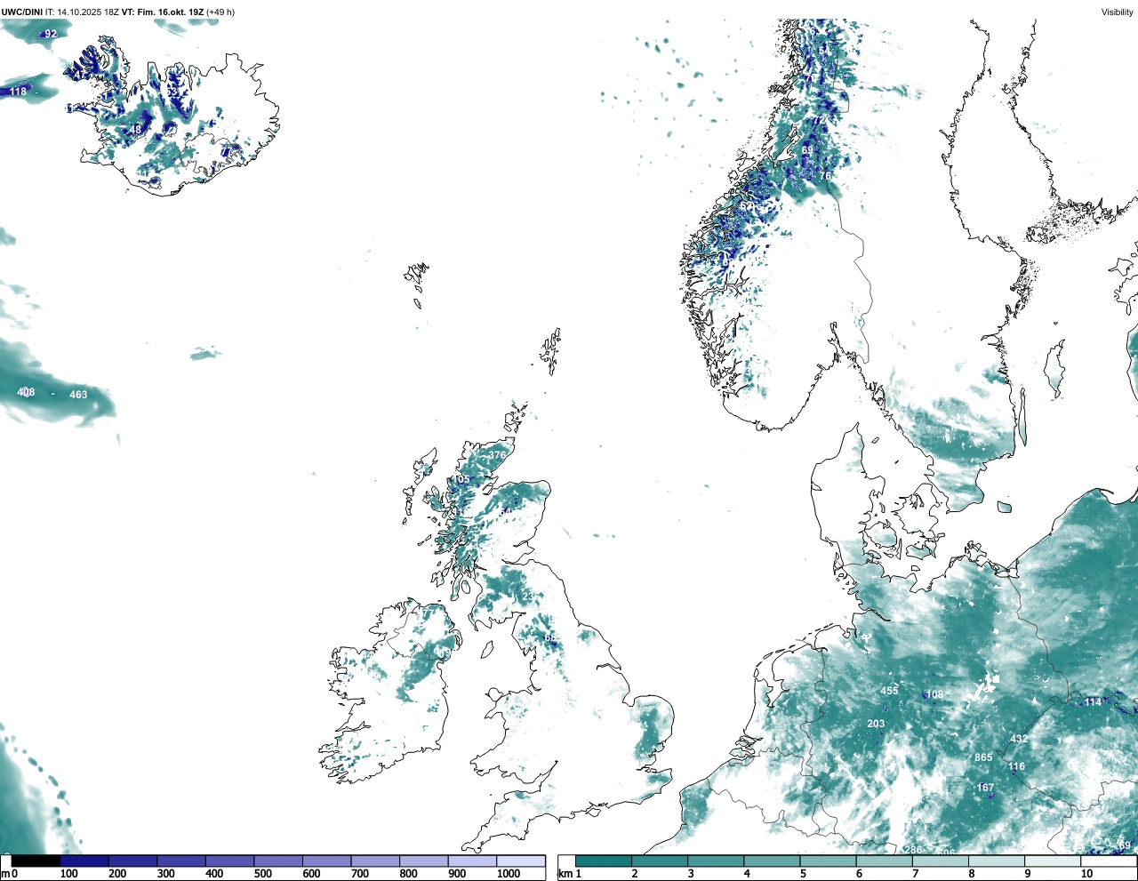Image resolution: width=1138 pixels, height=881 pixels.
Task: Click the '376' value over northern Scotland
Action: (497, 455)
